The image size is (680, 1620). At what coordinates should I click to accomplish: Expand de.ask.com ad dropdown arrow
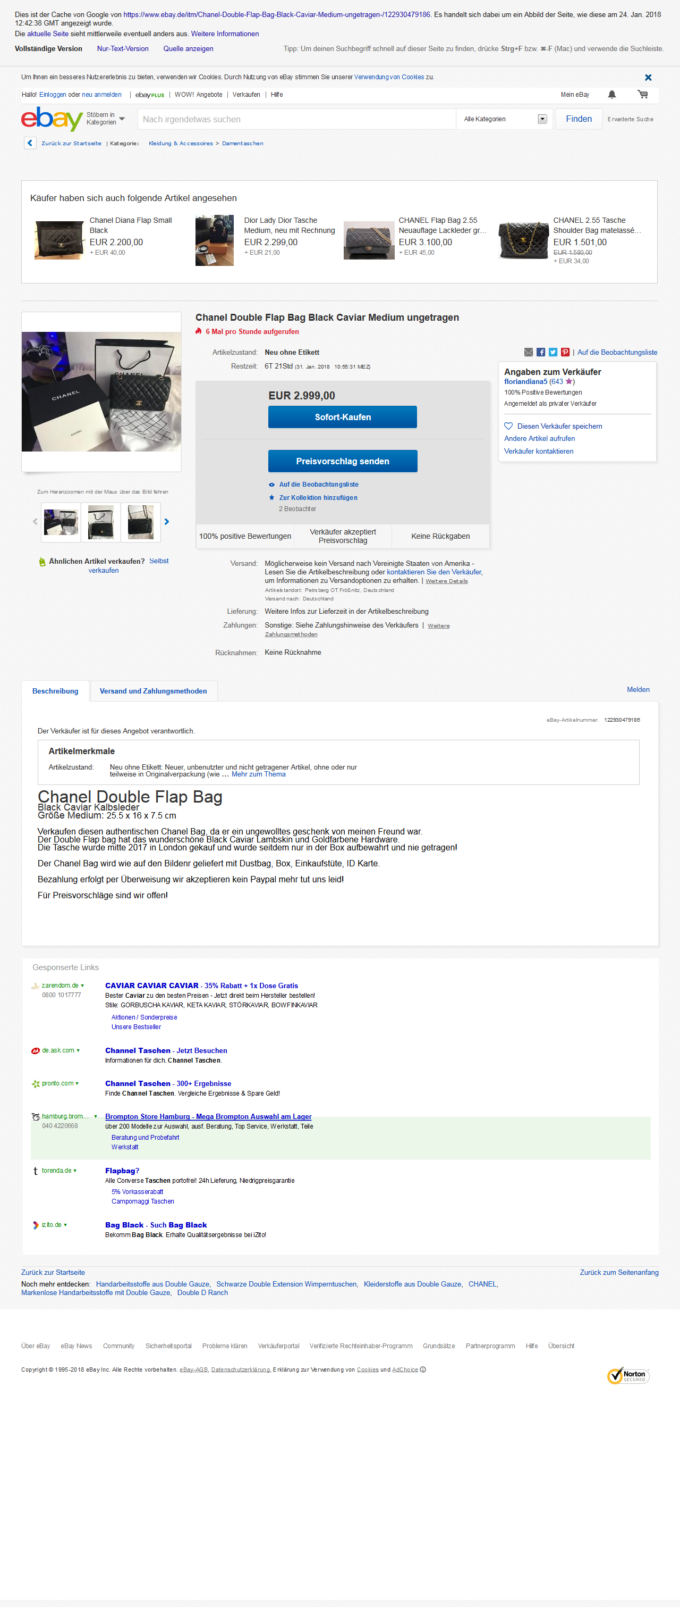78,1051
